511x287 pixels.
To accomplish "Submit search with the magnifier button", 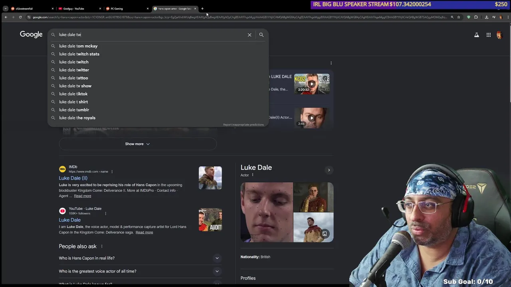I will point(261,35).
